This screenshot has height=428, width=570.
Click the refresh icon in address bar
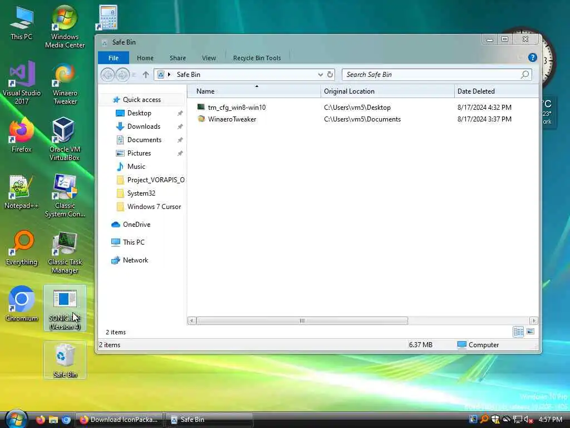pyautogui.click(x=330, y=74)
